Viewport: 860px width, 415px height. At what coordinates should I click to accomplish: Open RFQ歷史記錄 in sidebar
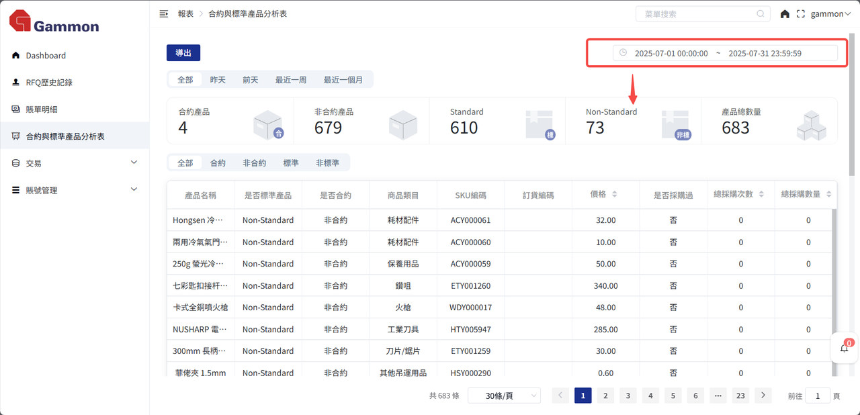pyautogui.click(x=49, y=83)
